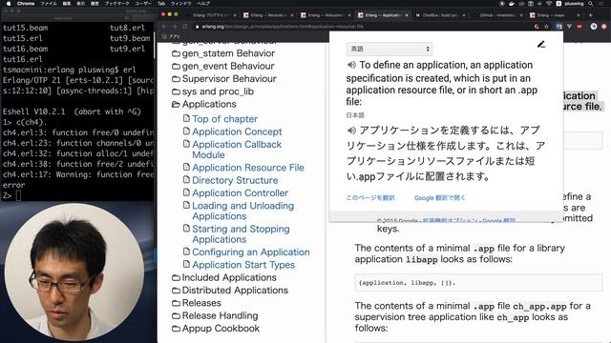Open the ヘルプ menu
611x343 pixels.
coord(203,4)
